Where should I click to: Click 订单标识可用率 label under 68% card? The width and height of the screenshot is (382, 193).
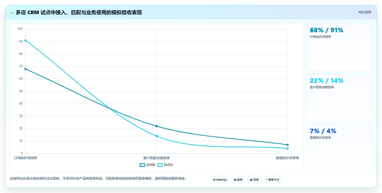(320, 37)
